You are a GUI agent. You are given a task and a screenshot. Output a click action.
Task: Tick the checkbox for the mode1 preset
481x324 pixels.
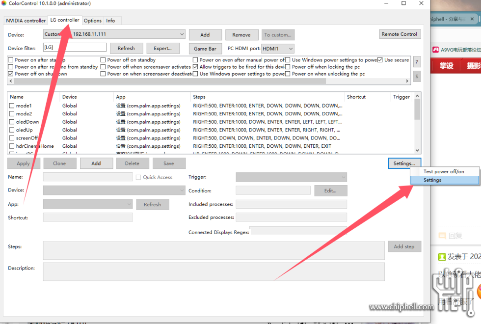click(x=12, y=106)
